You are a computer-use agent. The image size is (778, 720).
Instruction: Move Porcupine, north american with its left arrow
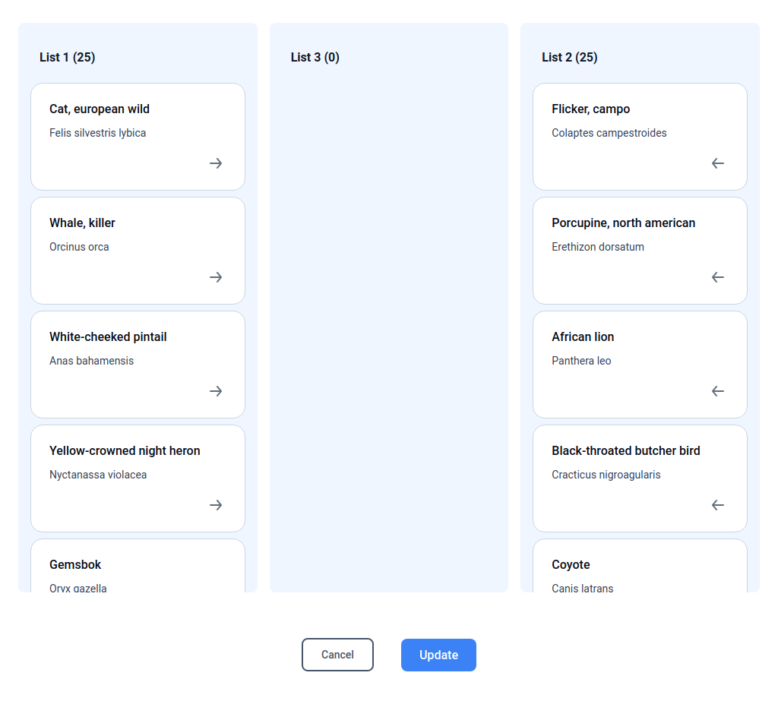(x=717, y=277)
